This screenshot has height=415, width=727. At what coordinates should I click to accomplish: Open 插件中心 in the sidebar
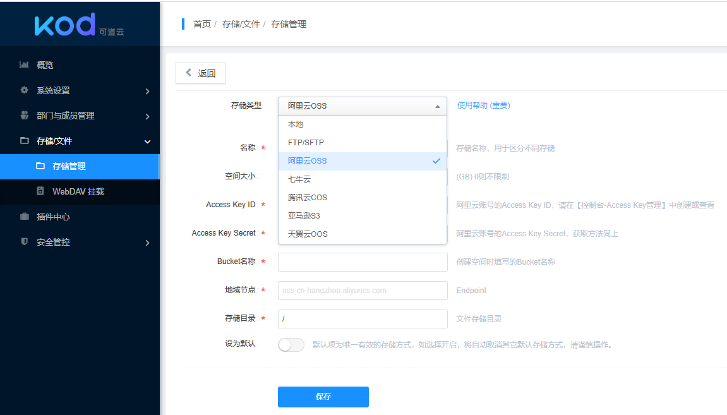click(80, 217)
